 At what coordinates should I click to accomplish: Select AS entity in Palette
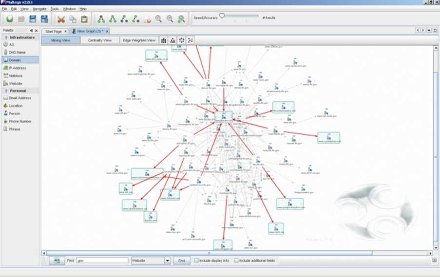coord(20,45)
